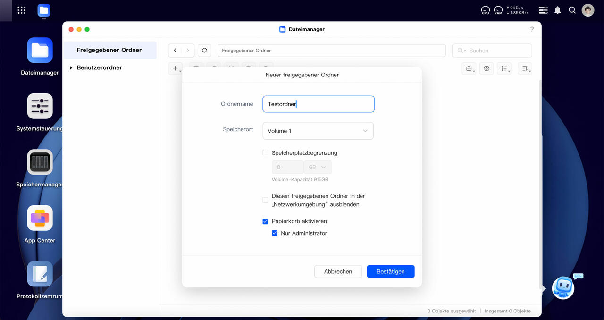
Task: Open the global search magnifier
Action: [x=572, y=10]
